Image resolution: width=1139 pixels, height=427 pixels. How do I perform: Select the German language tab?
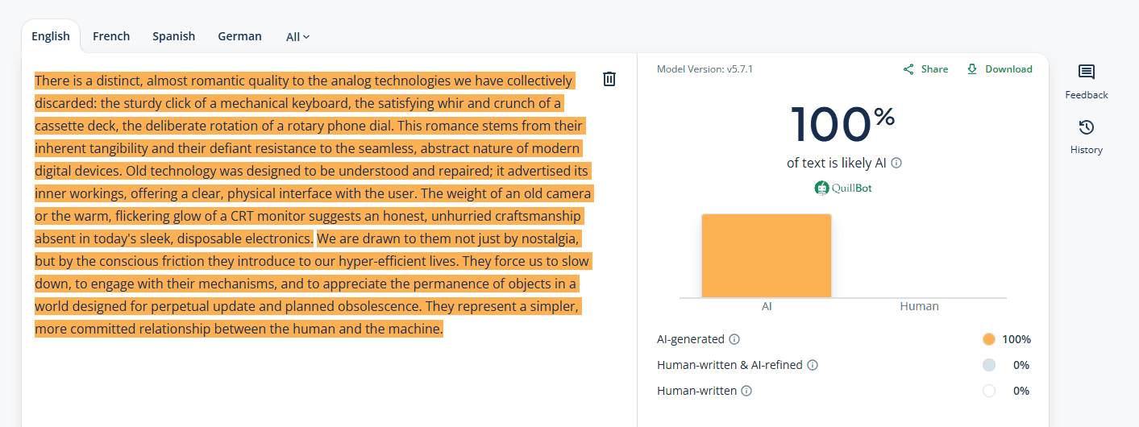pyautogui.click(x=239, y=36)
